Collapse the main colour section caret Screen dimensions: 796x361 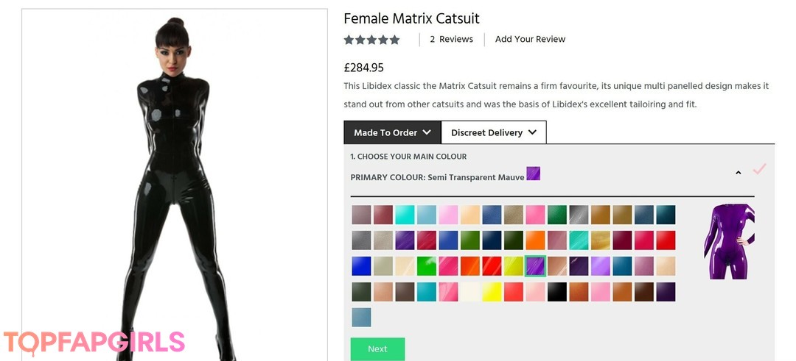tap(739, 173)
